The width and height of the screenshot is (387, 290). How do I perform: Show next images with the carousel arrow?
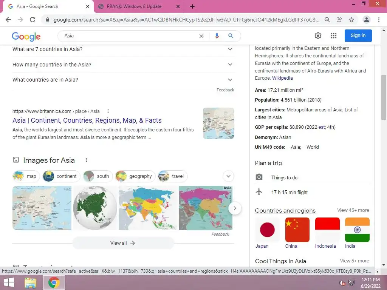click(x=235, y=208)
